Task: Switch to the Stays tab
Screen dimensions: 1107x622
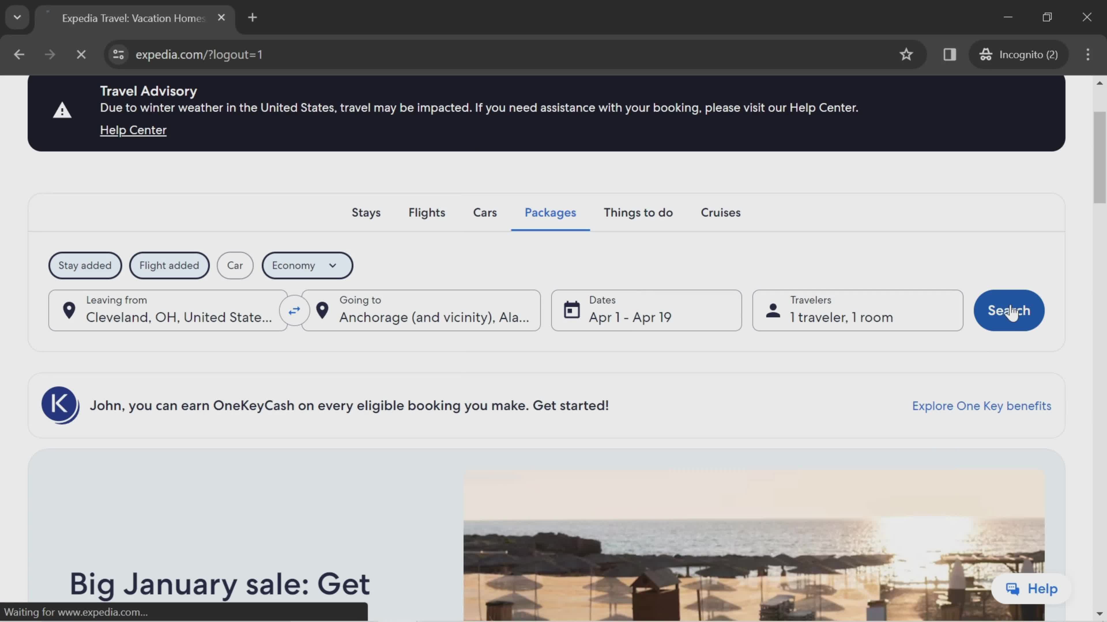Action: coord(366,213)
